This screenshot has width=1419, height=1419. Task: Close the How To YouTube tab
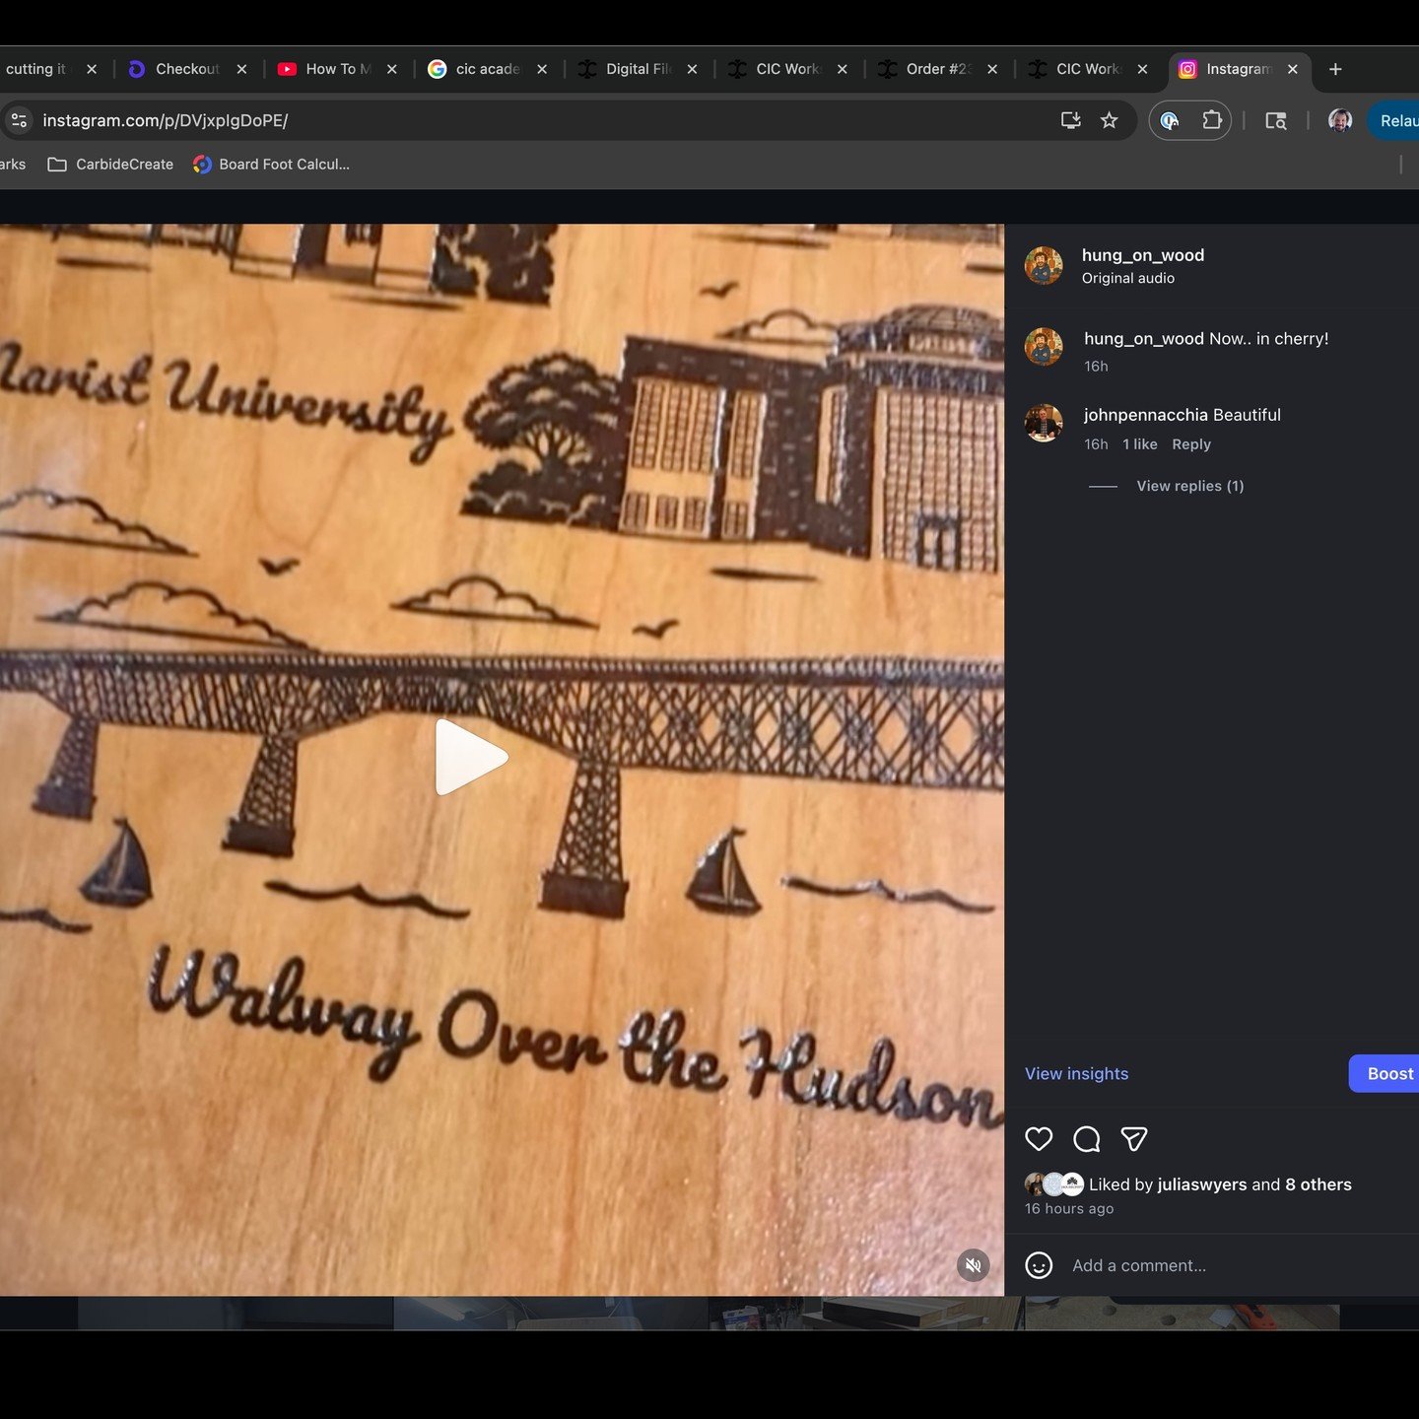click(391, 69)
